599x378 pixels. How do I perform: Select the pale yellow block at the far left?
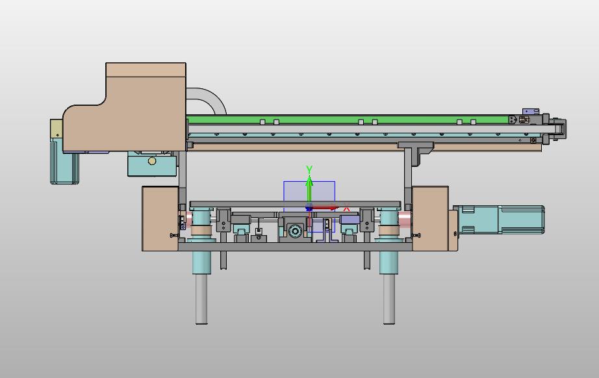coord(56,129)
